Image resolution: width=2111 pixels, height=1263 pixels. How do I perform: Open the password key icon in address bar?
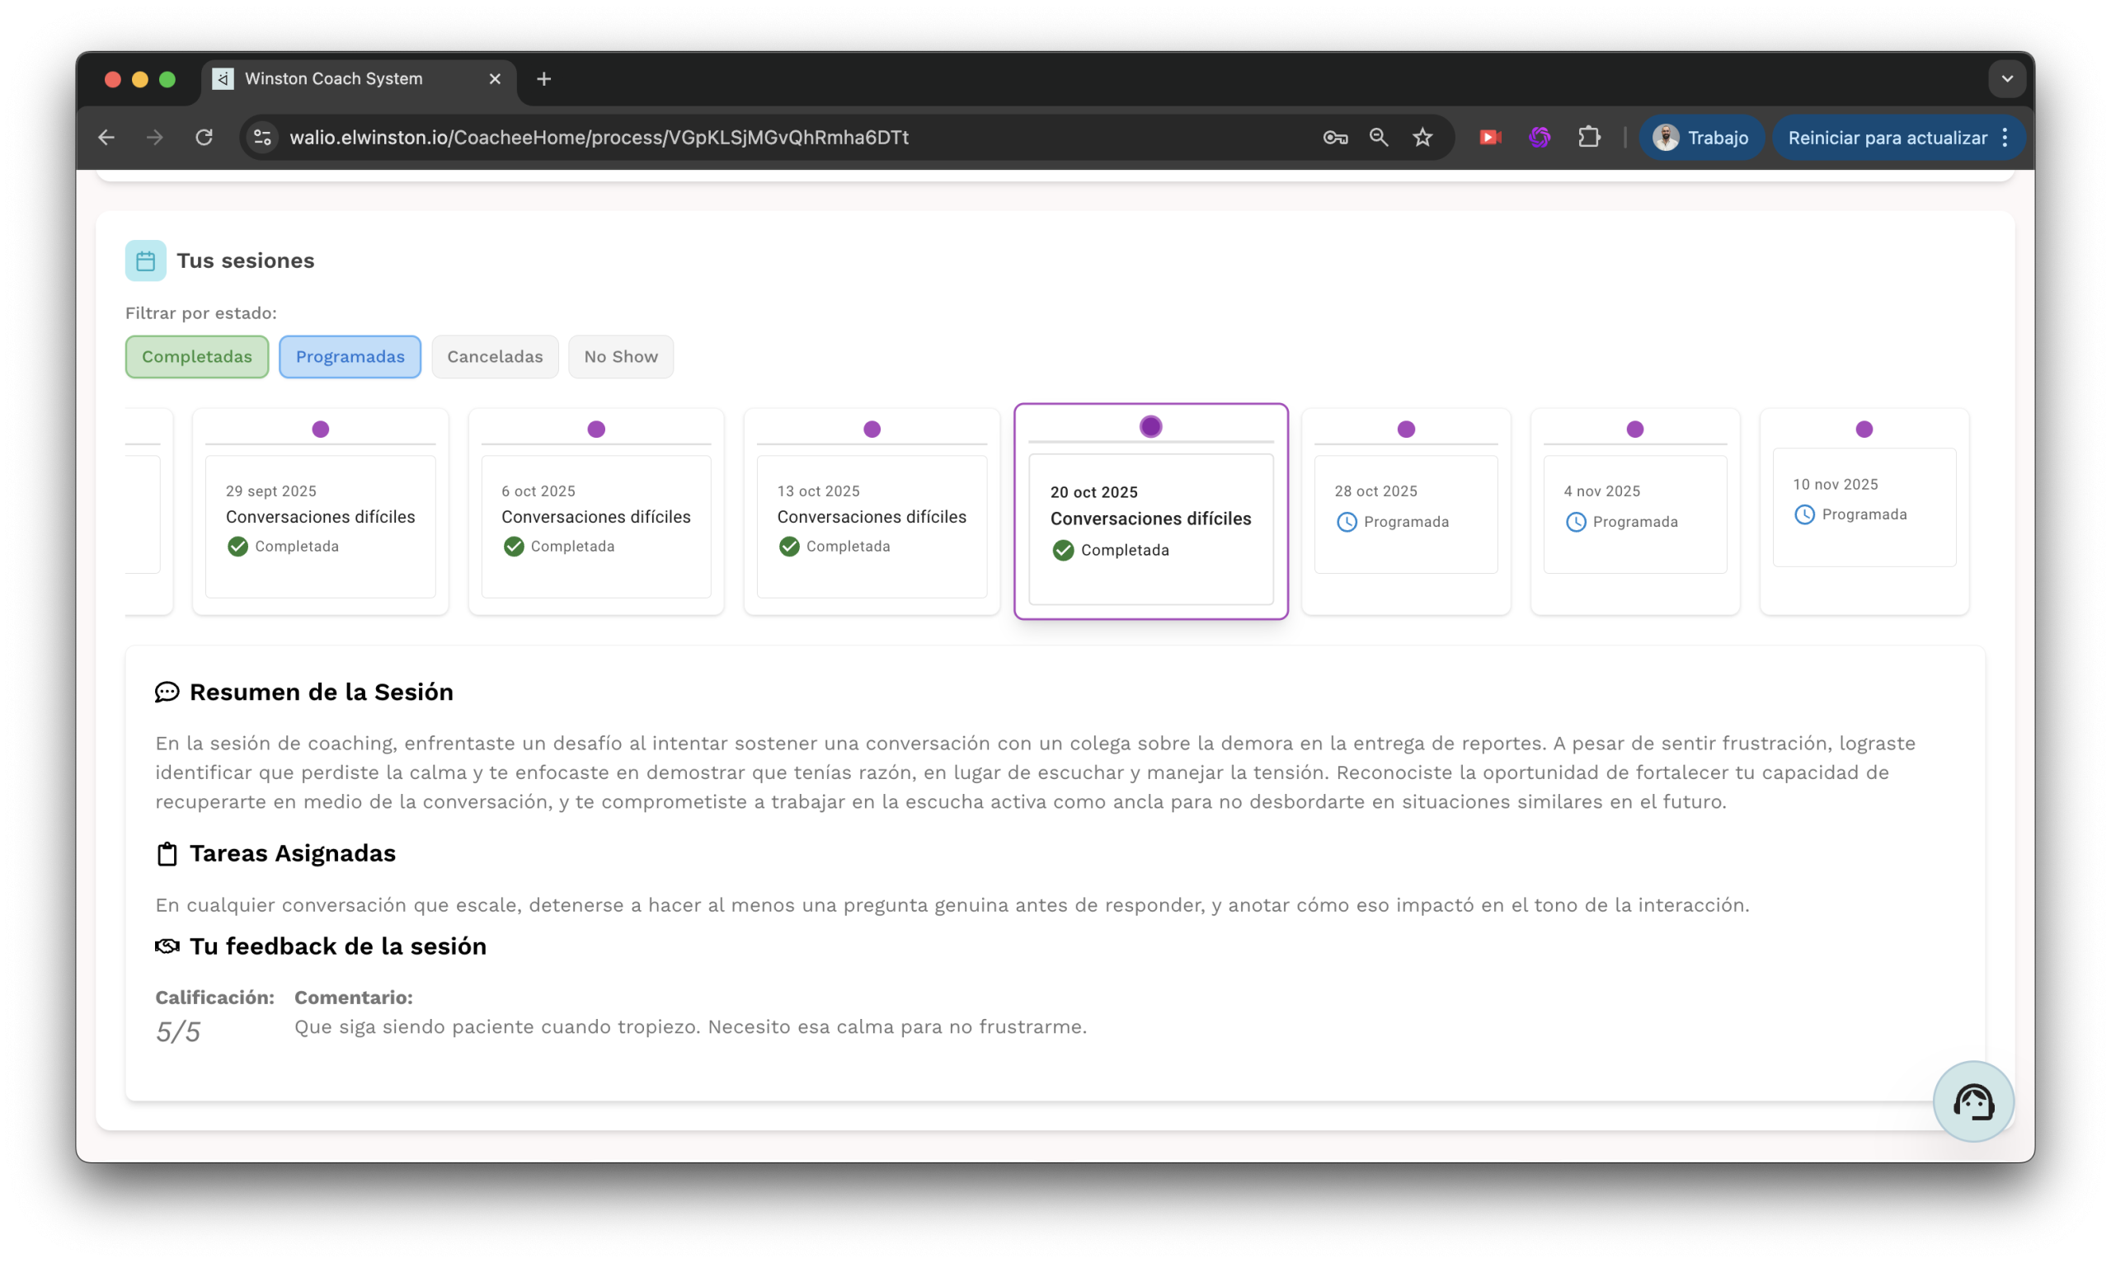[x=1335, y=138]
